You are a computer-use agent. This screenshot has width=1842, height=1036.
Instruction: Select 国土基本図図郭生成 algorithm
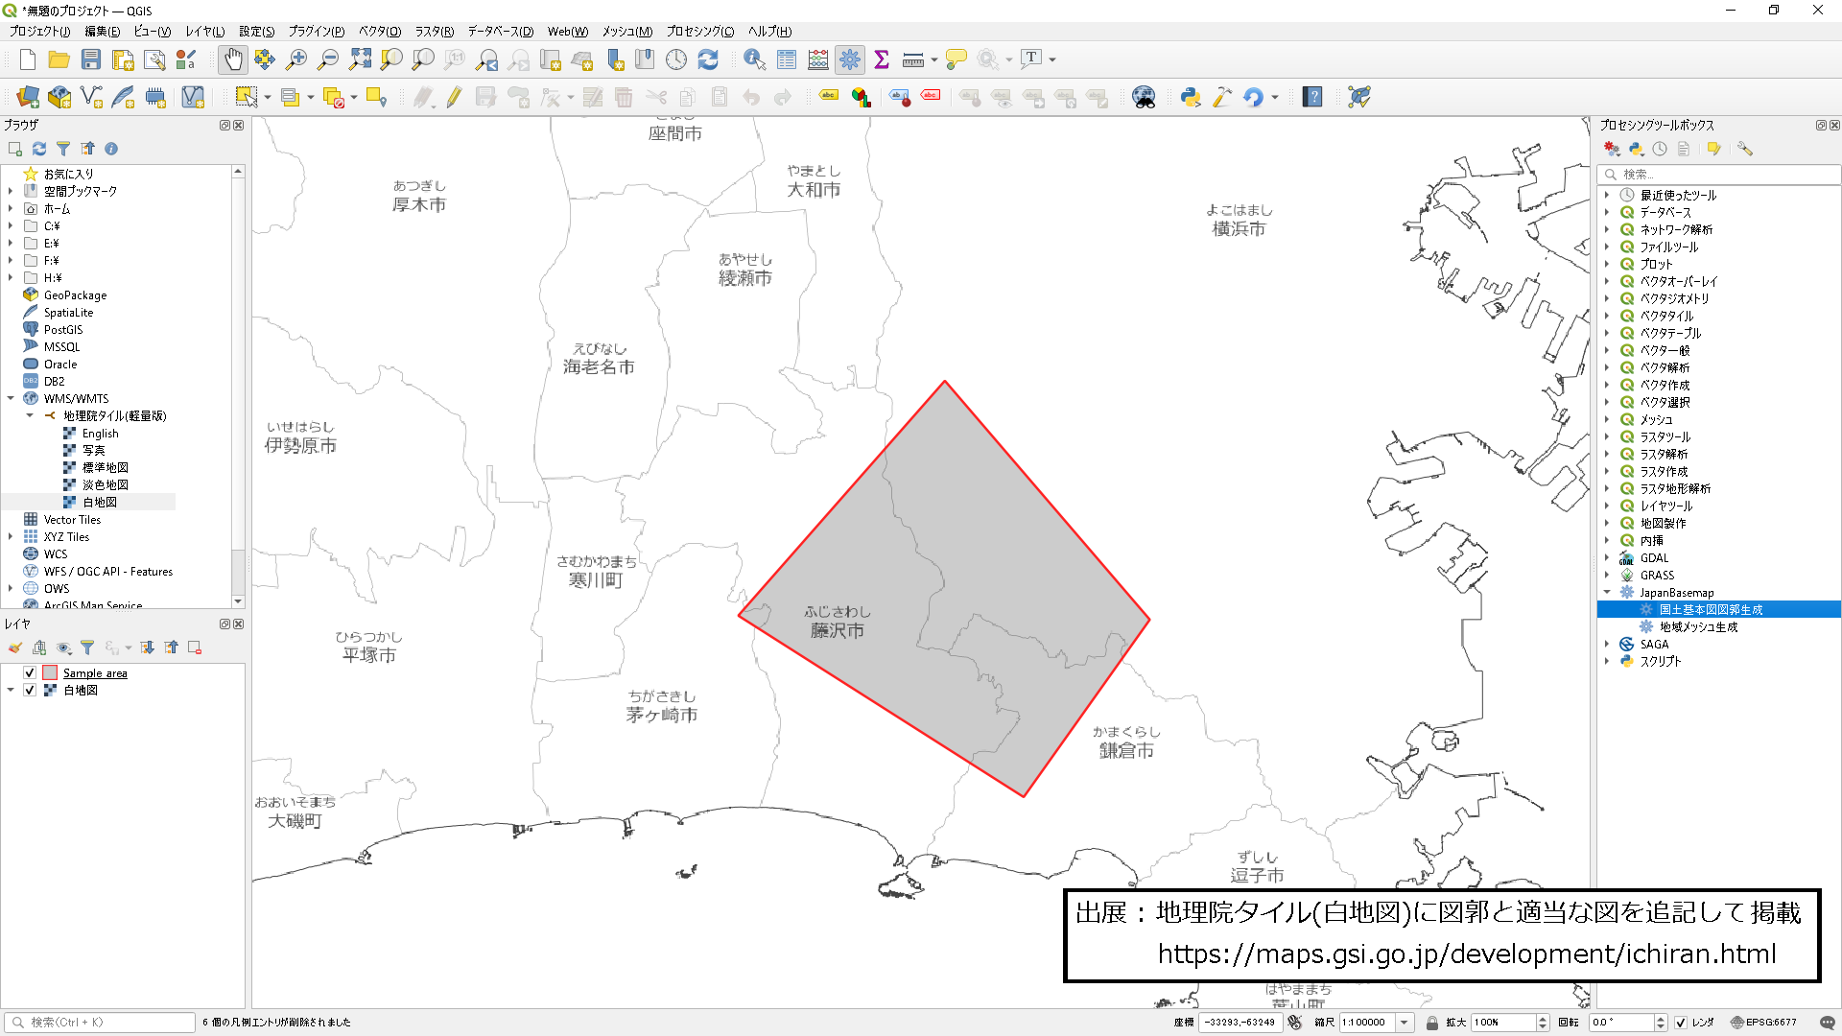(x=1711, y=610)
